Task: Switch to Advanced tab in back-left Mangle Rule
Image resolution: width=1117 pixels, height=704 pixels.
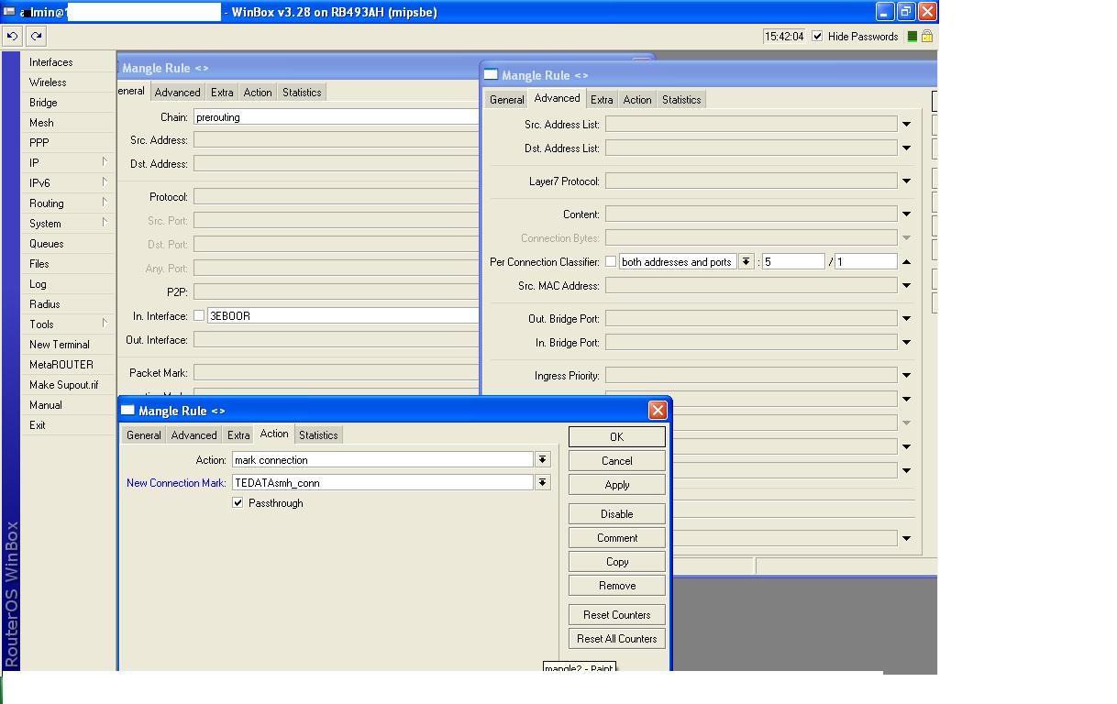Action: (177, 93)
